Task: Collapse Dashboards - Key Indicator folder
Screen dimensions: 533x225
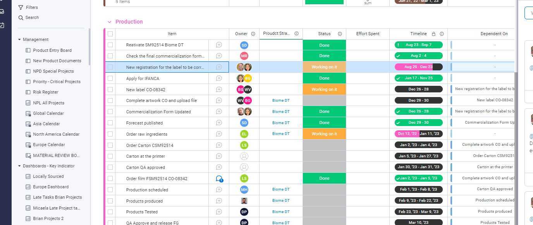Action: coord(19,166)
